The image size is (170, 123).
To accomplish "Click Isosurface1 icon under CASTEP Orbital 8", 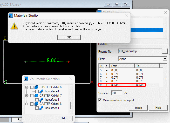I will (x=42, y=108).
